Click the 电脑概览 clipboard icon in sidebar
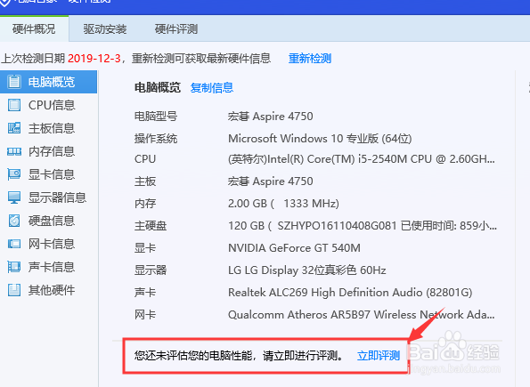This screenshot has width=530, height=387. (x=14, y=82)
